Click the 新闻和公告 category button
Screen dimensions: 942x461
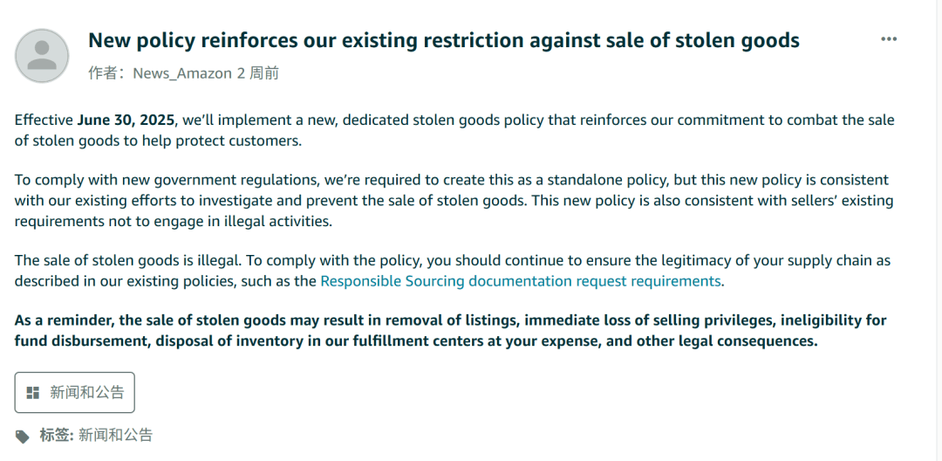coord(74,393)
